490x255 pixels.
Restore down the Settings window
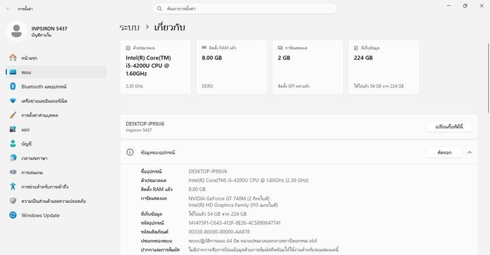[x=465, y=6]
